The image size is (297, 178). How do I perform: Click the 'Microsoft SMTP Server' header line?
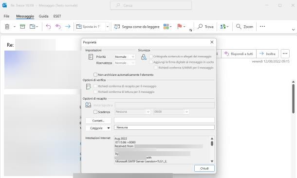tap(141, 161)
